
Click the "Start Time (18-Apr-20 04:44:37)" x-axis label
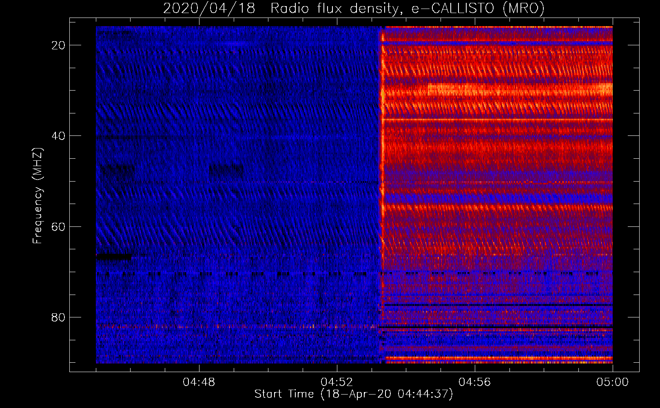354,394
